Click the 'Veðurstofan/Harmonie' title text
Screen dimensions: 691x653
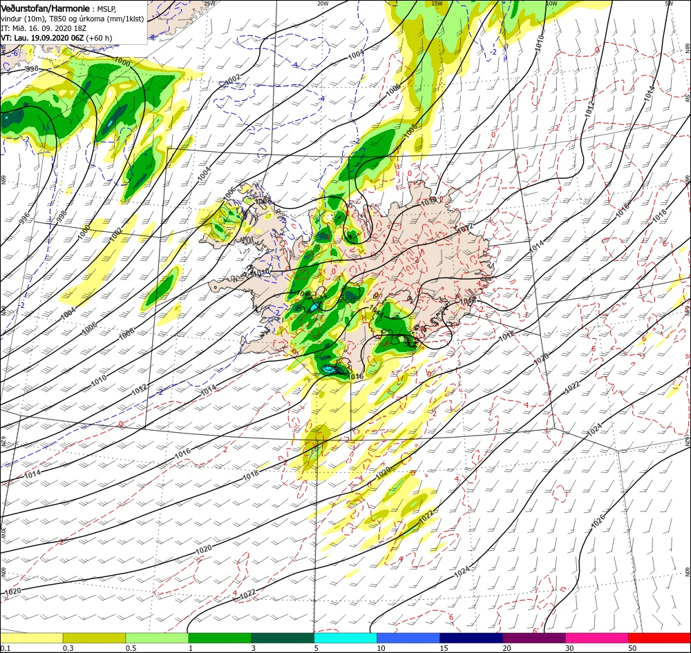point(46,8)
